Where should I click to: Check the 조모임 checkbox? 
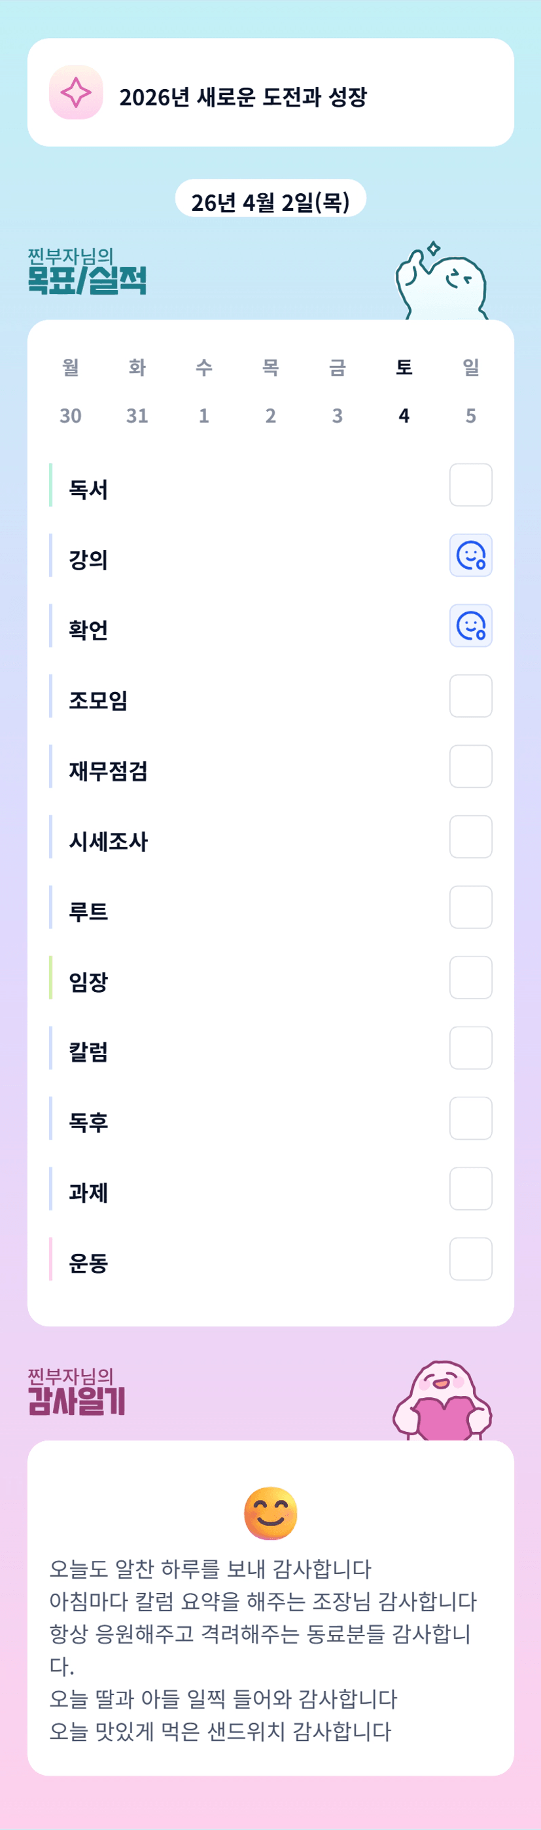pyautogui.click(x=471, y=696)
